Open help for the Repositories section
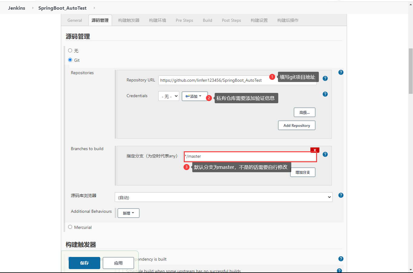The width and height of the screenshot is (413, 273). point(341,72)
